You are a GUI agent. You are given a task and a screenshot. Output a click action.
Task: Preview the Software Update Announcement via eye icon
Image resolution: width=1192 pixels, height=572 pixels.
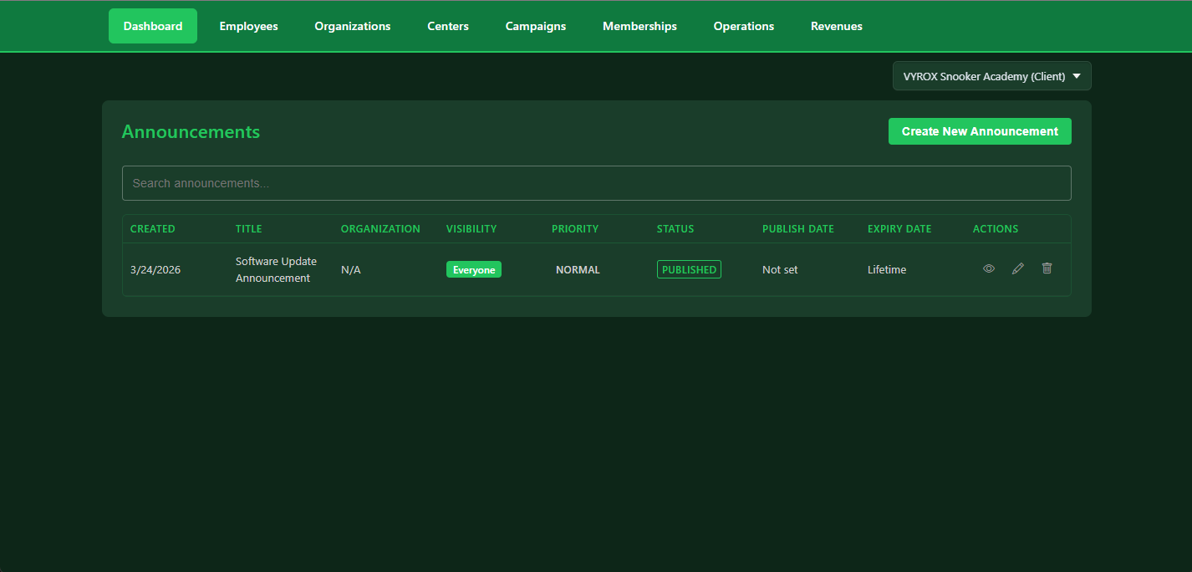(x=989, y=268)
